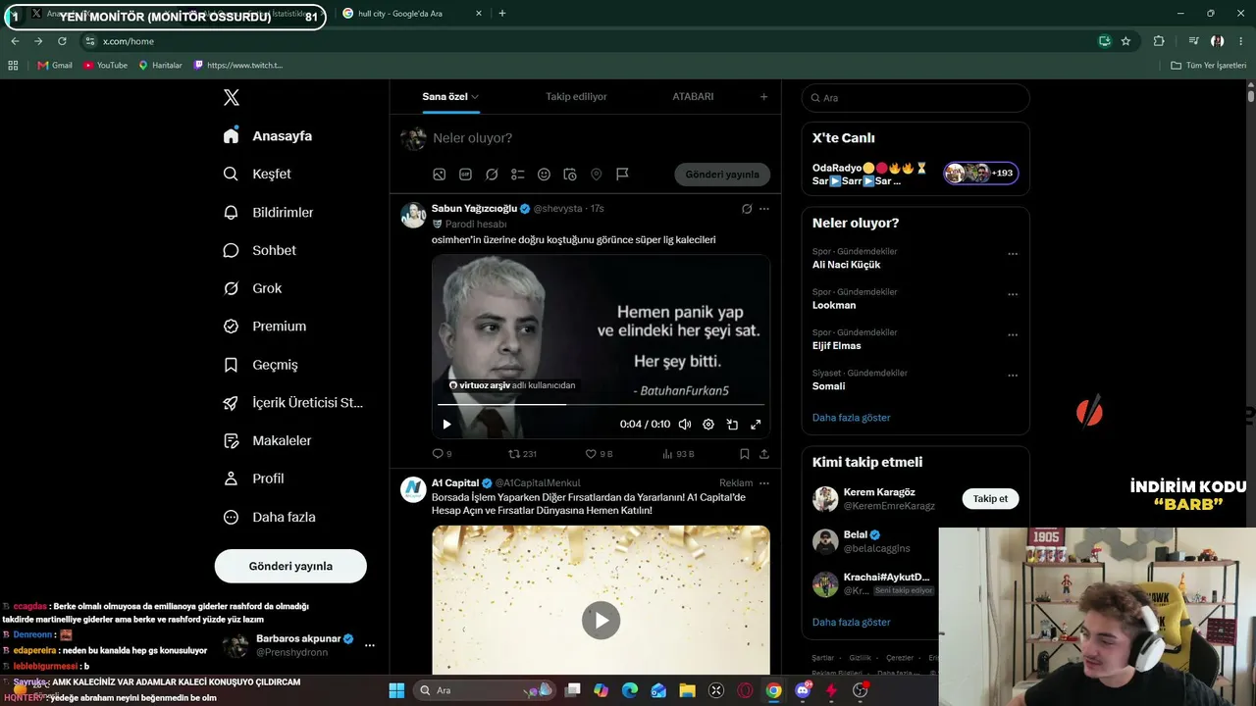1256x706 pixels.
Task: Click Gönderi yayınla in compose box
Action: [x=722, y=175]
